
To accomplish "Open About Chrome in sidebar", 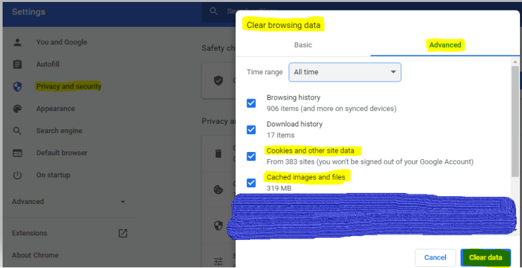I will [36, 254].
